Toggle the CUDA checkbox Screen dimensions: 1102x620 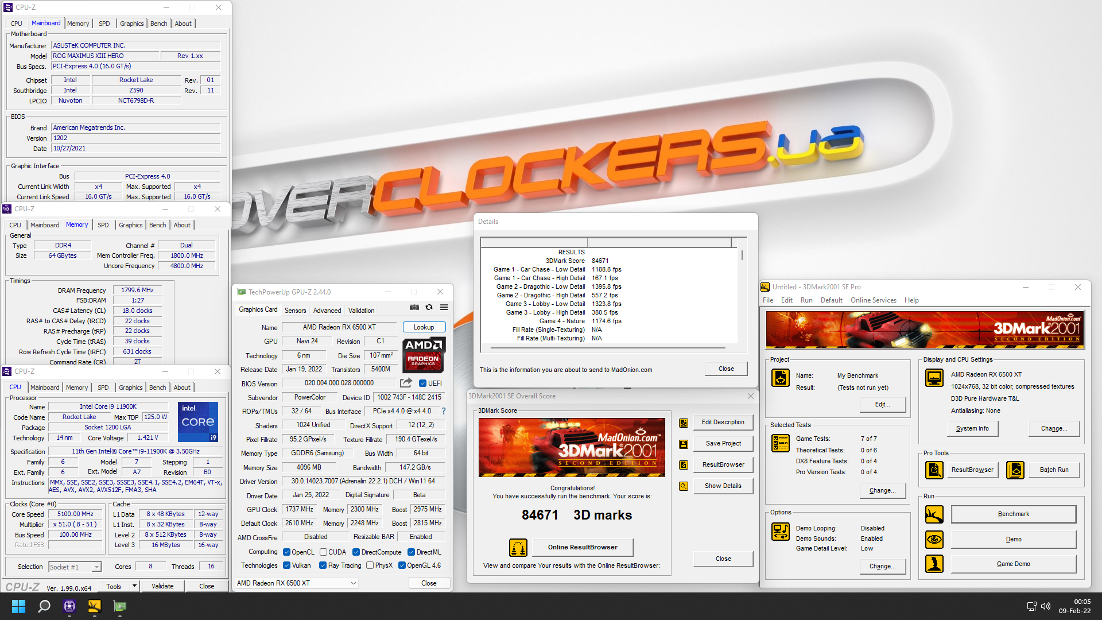323,552
